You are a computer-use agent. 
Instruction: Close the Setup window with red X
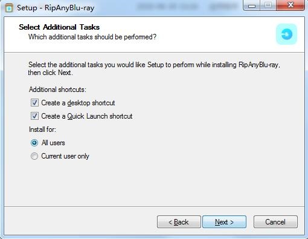[x=290, y=5]
